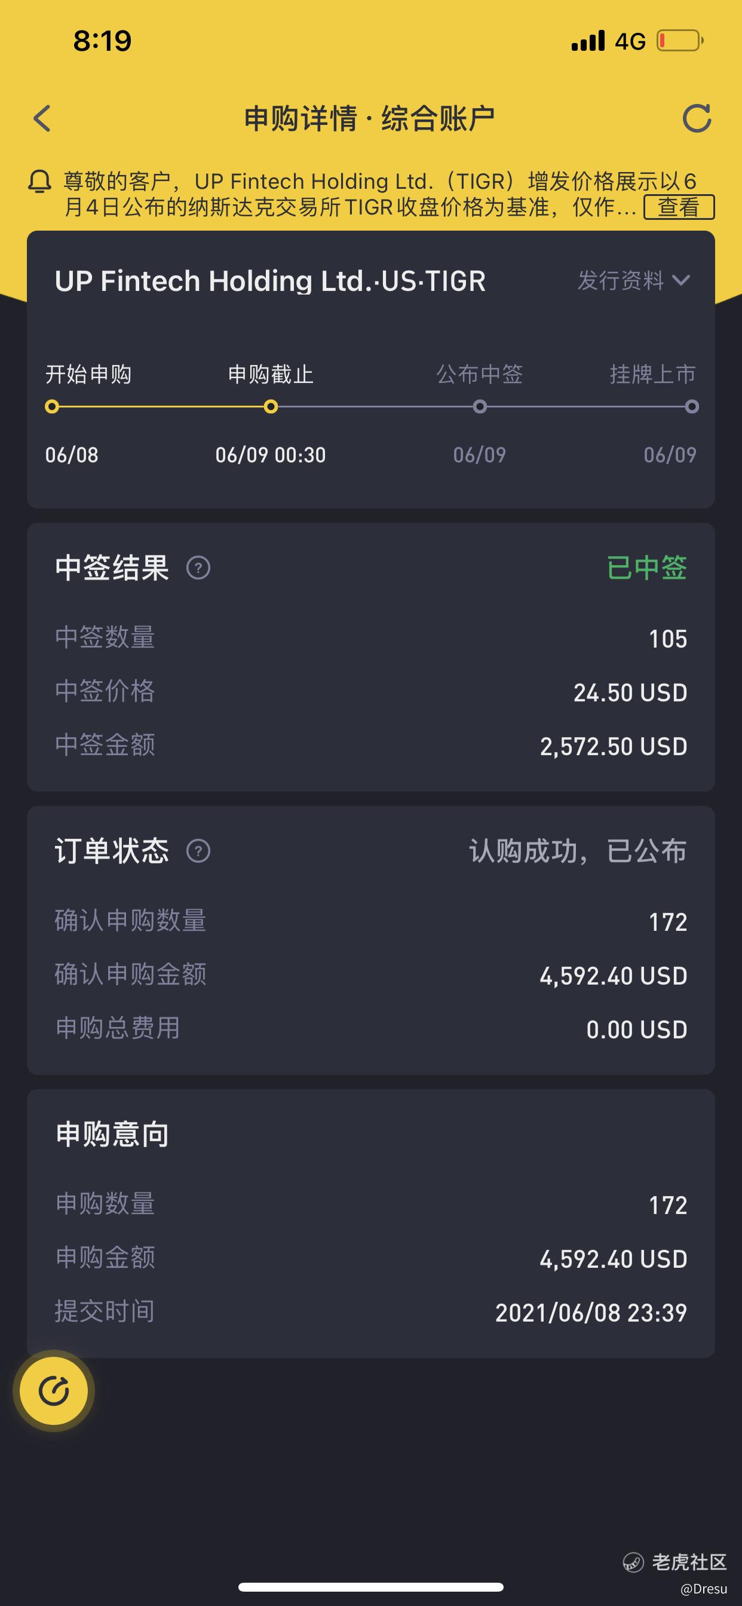742x1606 pixels.
Task: Open help icon next to 订单状态
Action: [x=198, y=851]
